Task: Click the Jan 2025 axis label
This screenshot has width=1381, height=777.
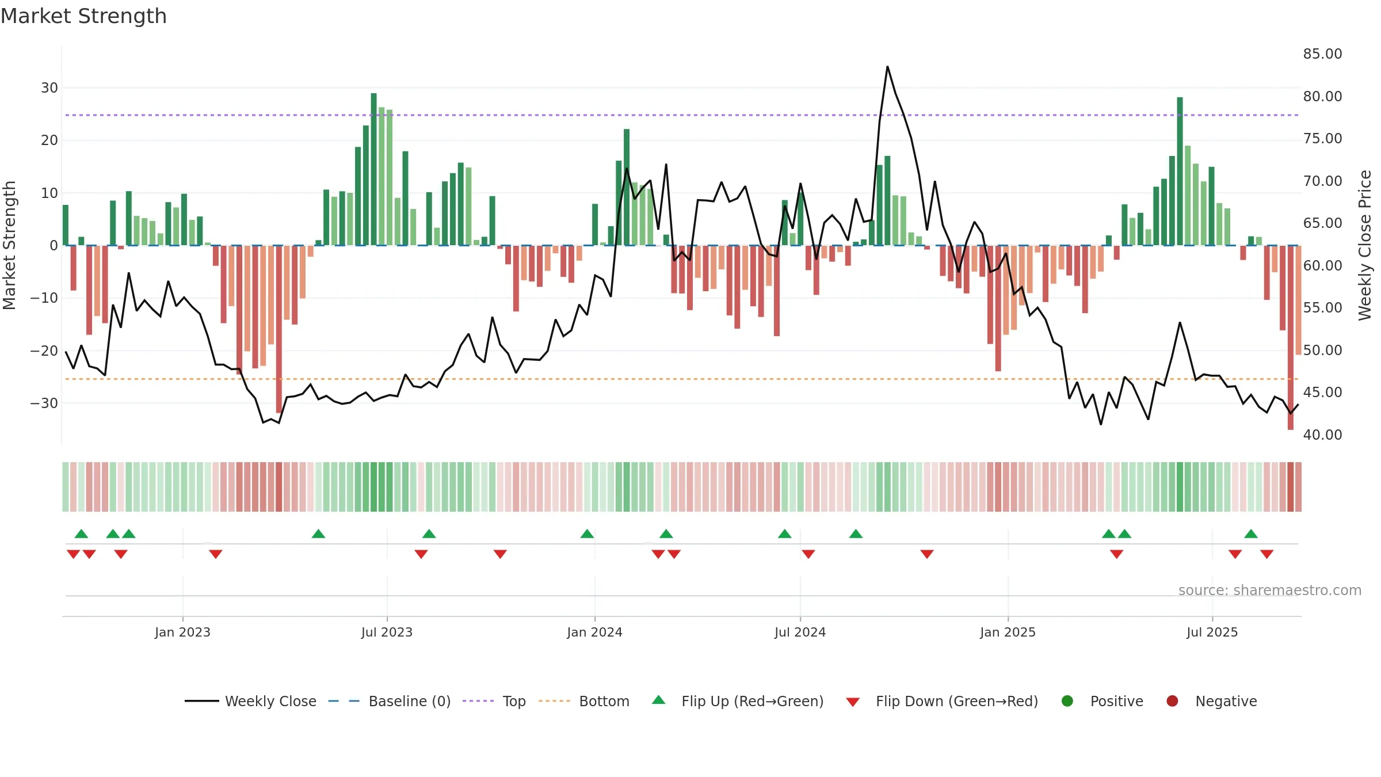Action: (1008, 633)
